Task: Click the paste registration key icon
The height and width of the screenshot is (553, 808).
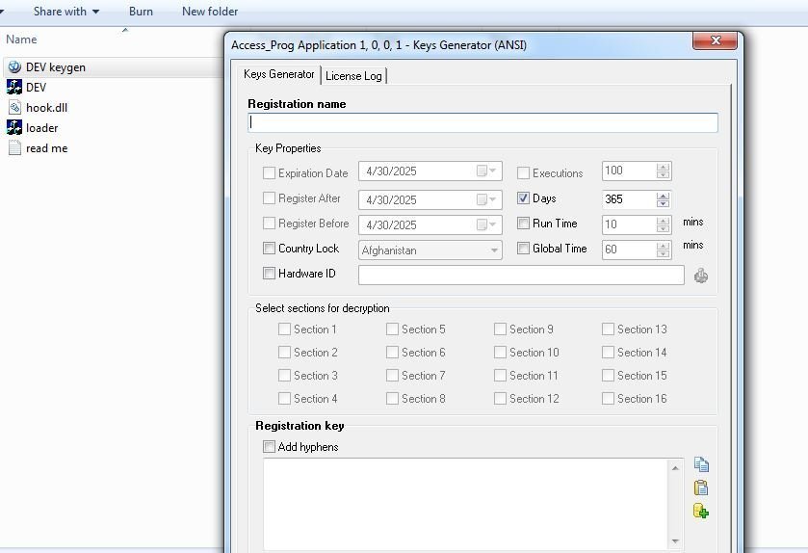Action: [x=701, y=487]
